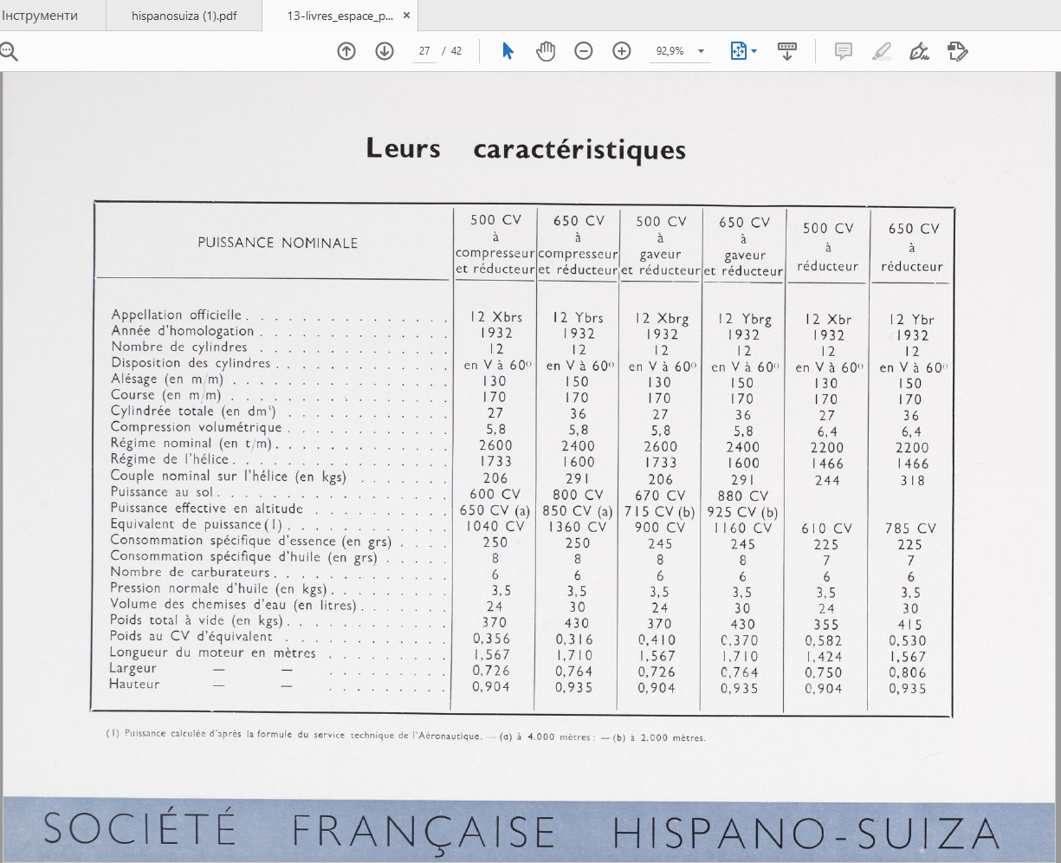The width and height of the screenshot is (1061, 863).
Task: Activate the selection arrow tool
Action: (508, 51)
